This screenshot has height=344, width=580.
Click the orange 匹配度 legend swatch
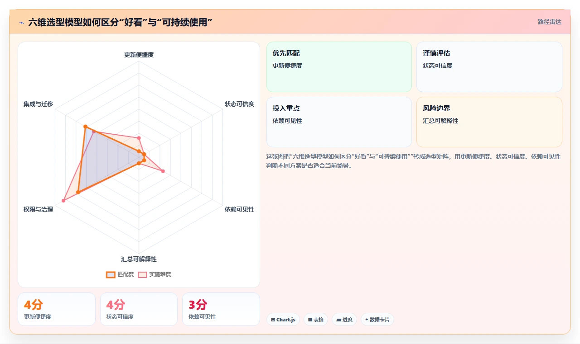coord(111,274)
